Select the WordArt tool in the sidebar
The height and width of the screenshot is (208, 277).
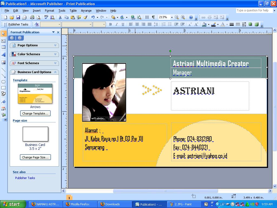tap(3, 55)
